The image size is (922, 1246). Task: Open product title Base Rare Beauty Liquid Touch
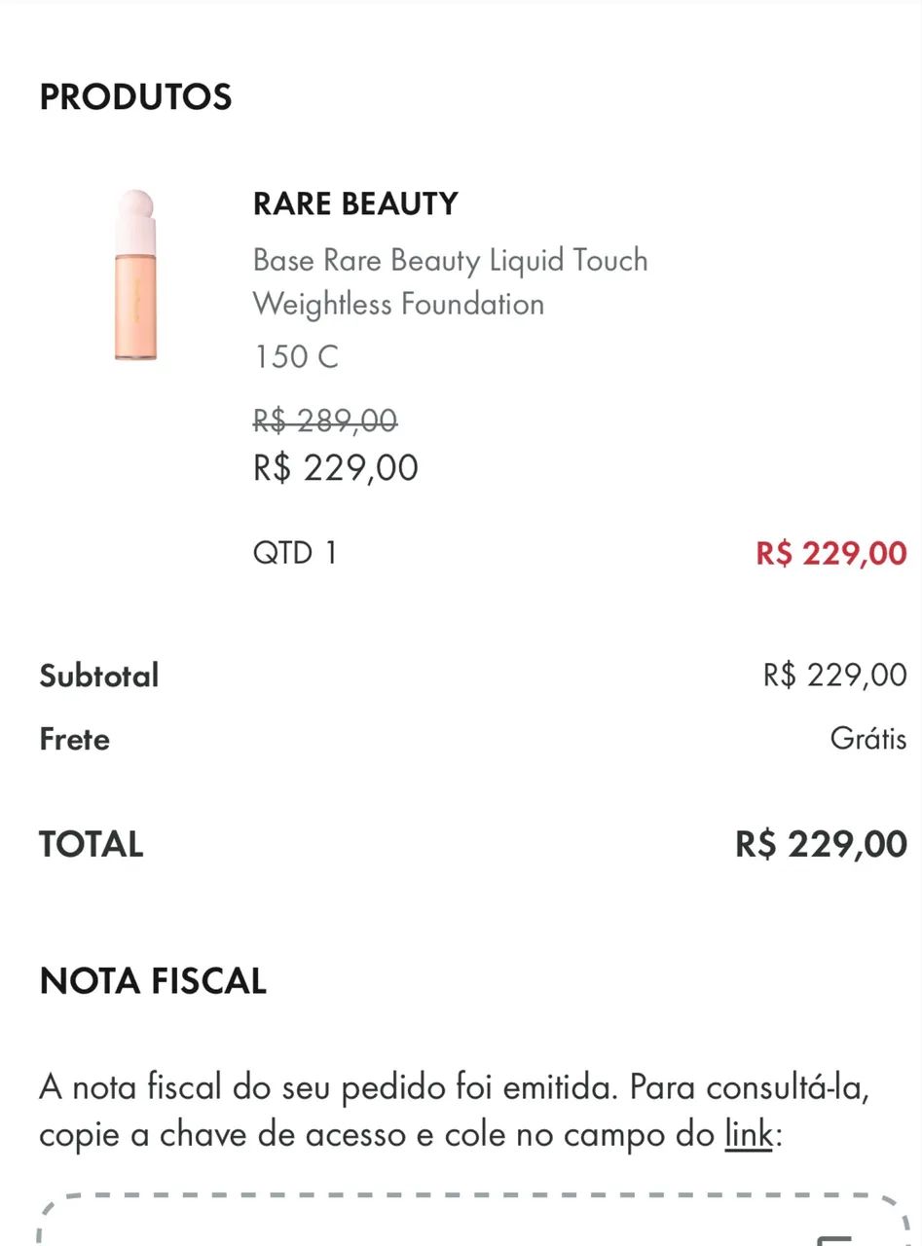tap(450, 261)
